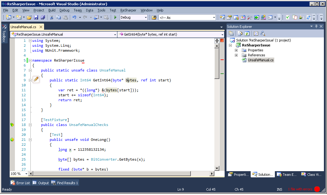Viewport: 327px width, 195px height.
Task: Switch to the Class View panel tab
Action: tap(311, 174)
